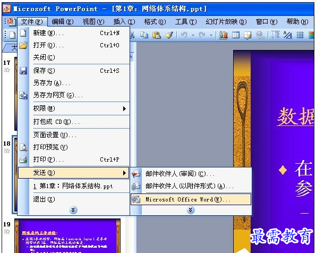Screen dimensions: 316x253
Task: Click the animation star under slide 17
Action: [x=7, y=70]
